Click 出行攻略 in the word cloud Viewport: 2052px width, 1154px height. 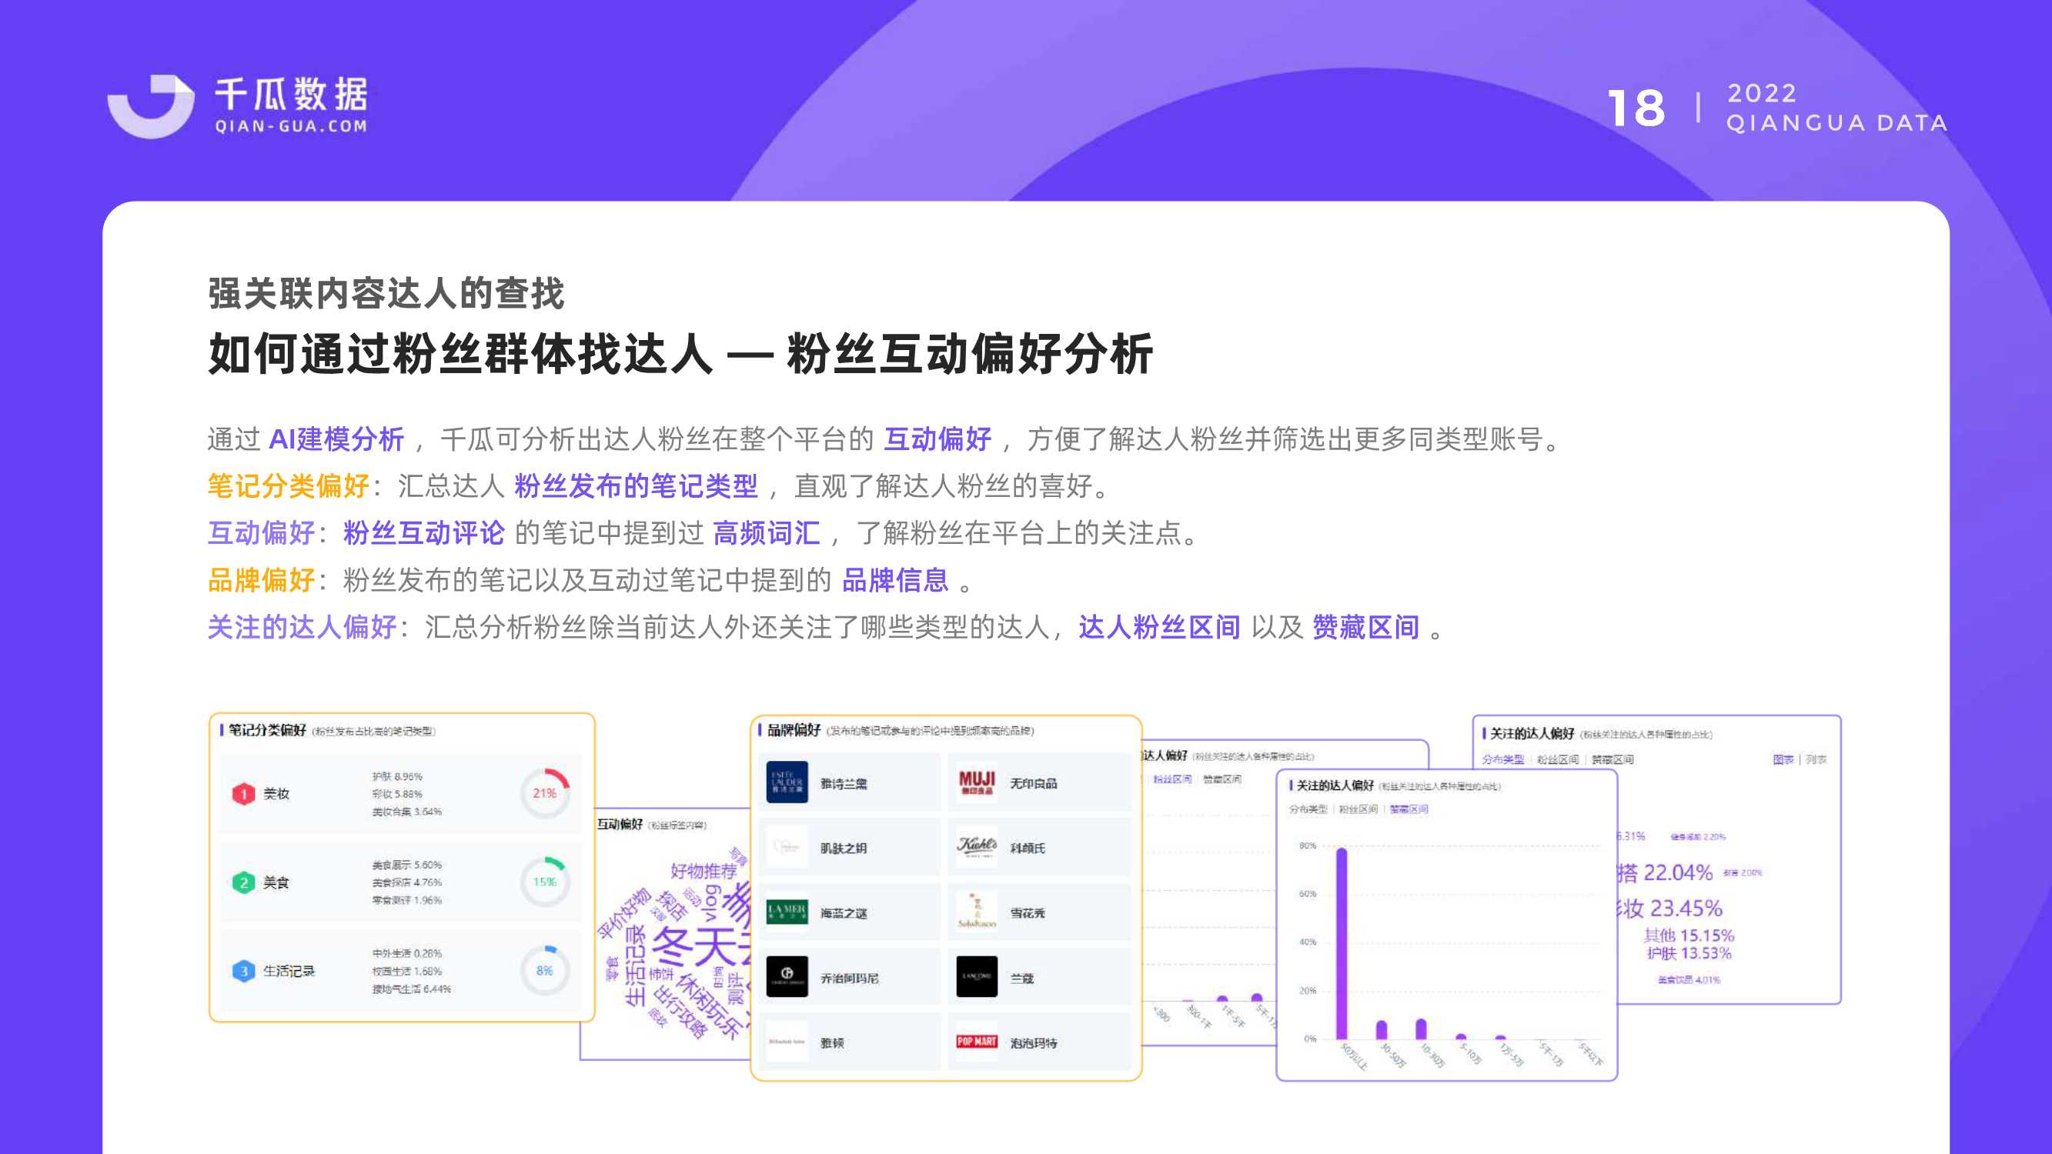pos(680,1012)
